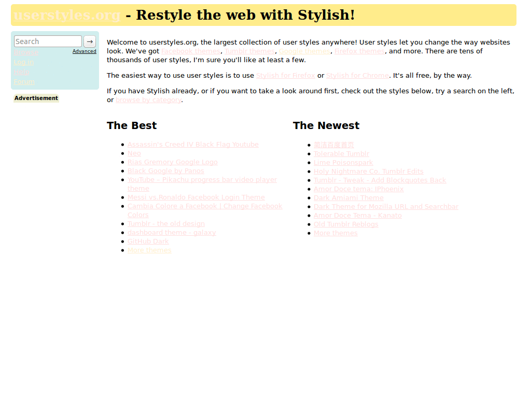Open the Old Tumblr Reblogs link
This screenshot has height=398, width=531.
[346, 224]
